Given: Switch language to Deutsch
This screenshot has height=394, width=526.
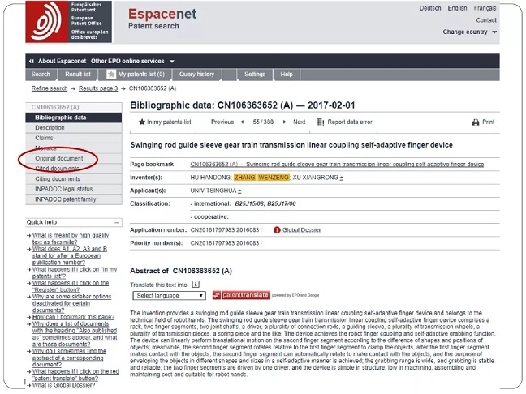Looking at the screenshot, I should [x=430, y=8].
